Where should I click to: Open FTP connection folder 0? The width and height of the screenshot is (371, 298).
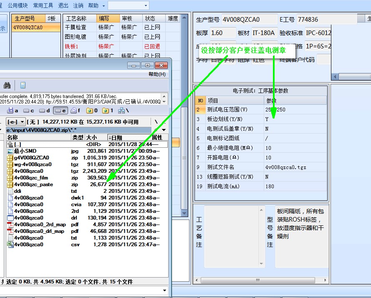pyautogui.click(x=92, y=111)
